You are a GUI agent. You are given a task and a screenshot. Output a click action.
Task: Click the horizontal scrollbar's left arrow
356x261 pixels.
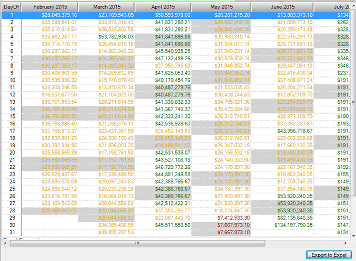coord(5,243)
